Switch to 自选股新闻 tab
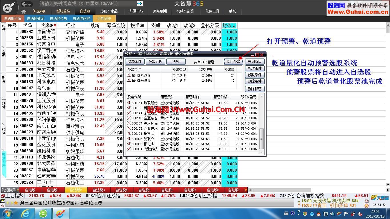The height and width of the screenshot is (219, 390). (36, 19)
